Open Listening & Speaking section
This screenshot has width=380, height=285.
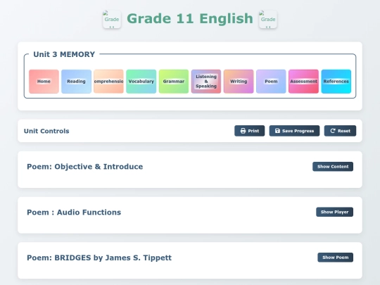206,82
